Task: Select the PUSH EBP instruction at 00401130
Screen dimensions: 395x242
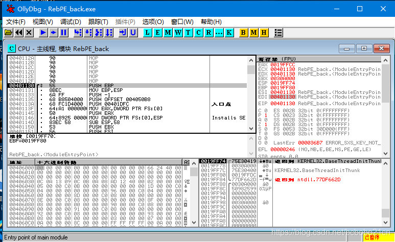Action: pyautogui.click(x=127, y=86)
